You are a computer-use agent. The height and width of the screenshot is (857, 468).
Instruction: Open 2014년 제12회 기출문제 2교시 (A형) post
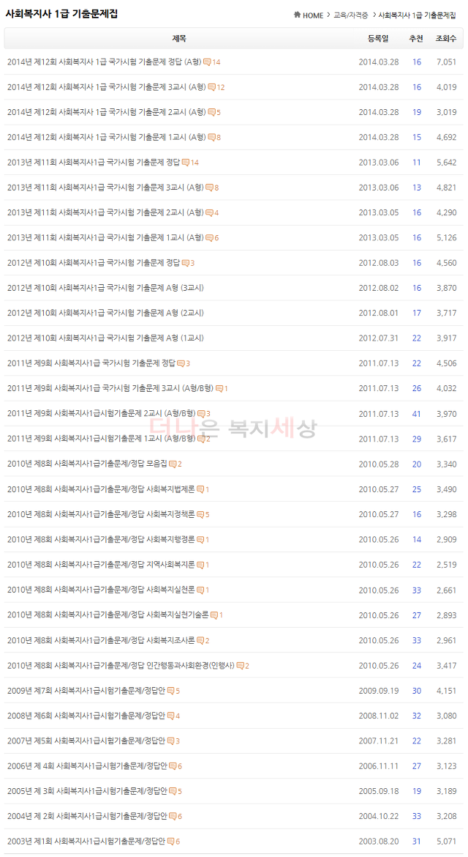click(x=106, y=112)
